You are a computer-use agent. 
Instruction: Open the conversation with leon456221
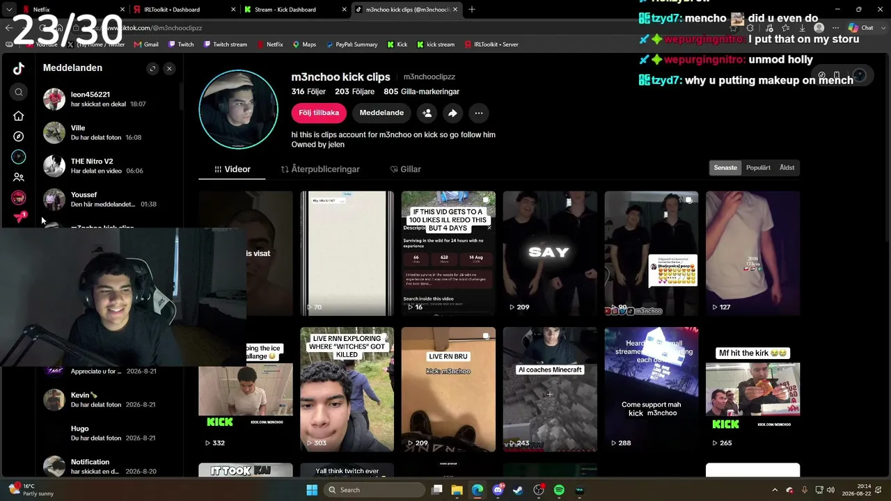point(109,100)
